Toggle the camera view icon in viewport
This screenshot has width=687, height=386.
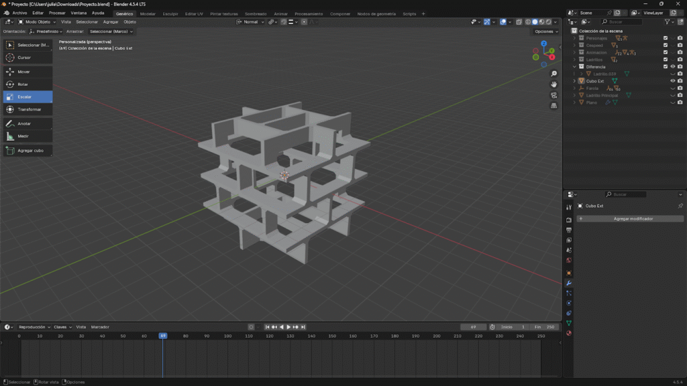point(553,95)
